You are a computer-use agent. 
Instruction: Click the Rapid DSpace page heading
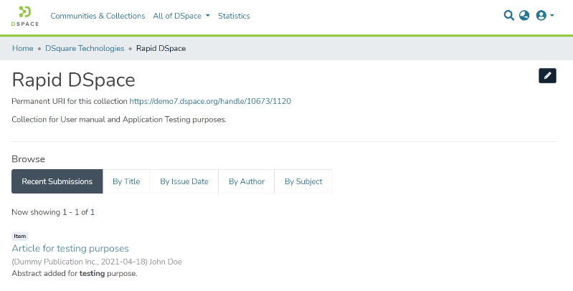click(73, 80)
